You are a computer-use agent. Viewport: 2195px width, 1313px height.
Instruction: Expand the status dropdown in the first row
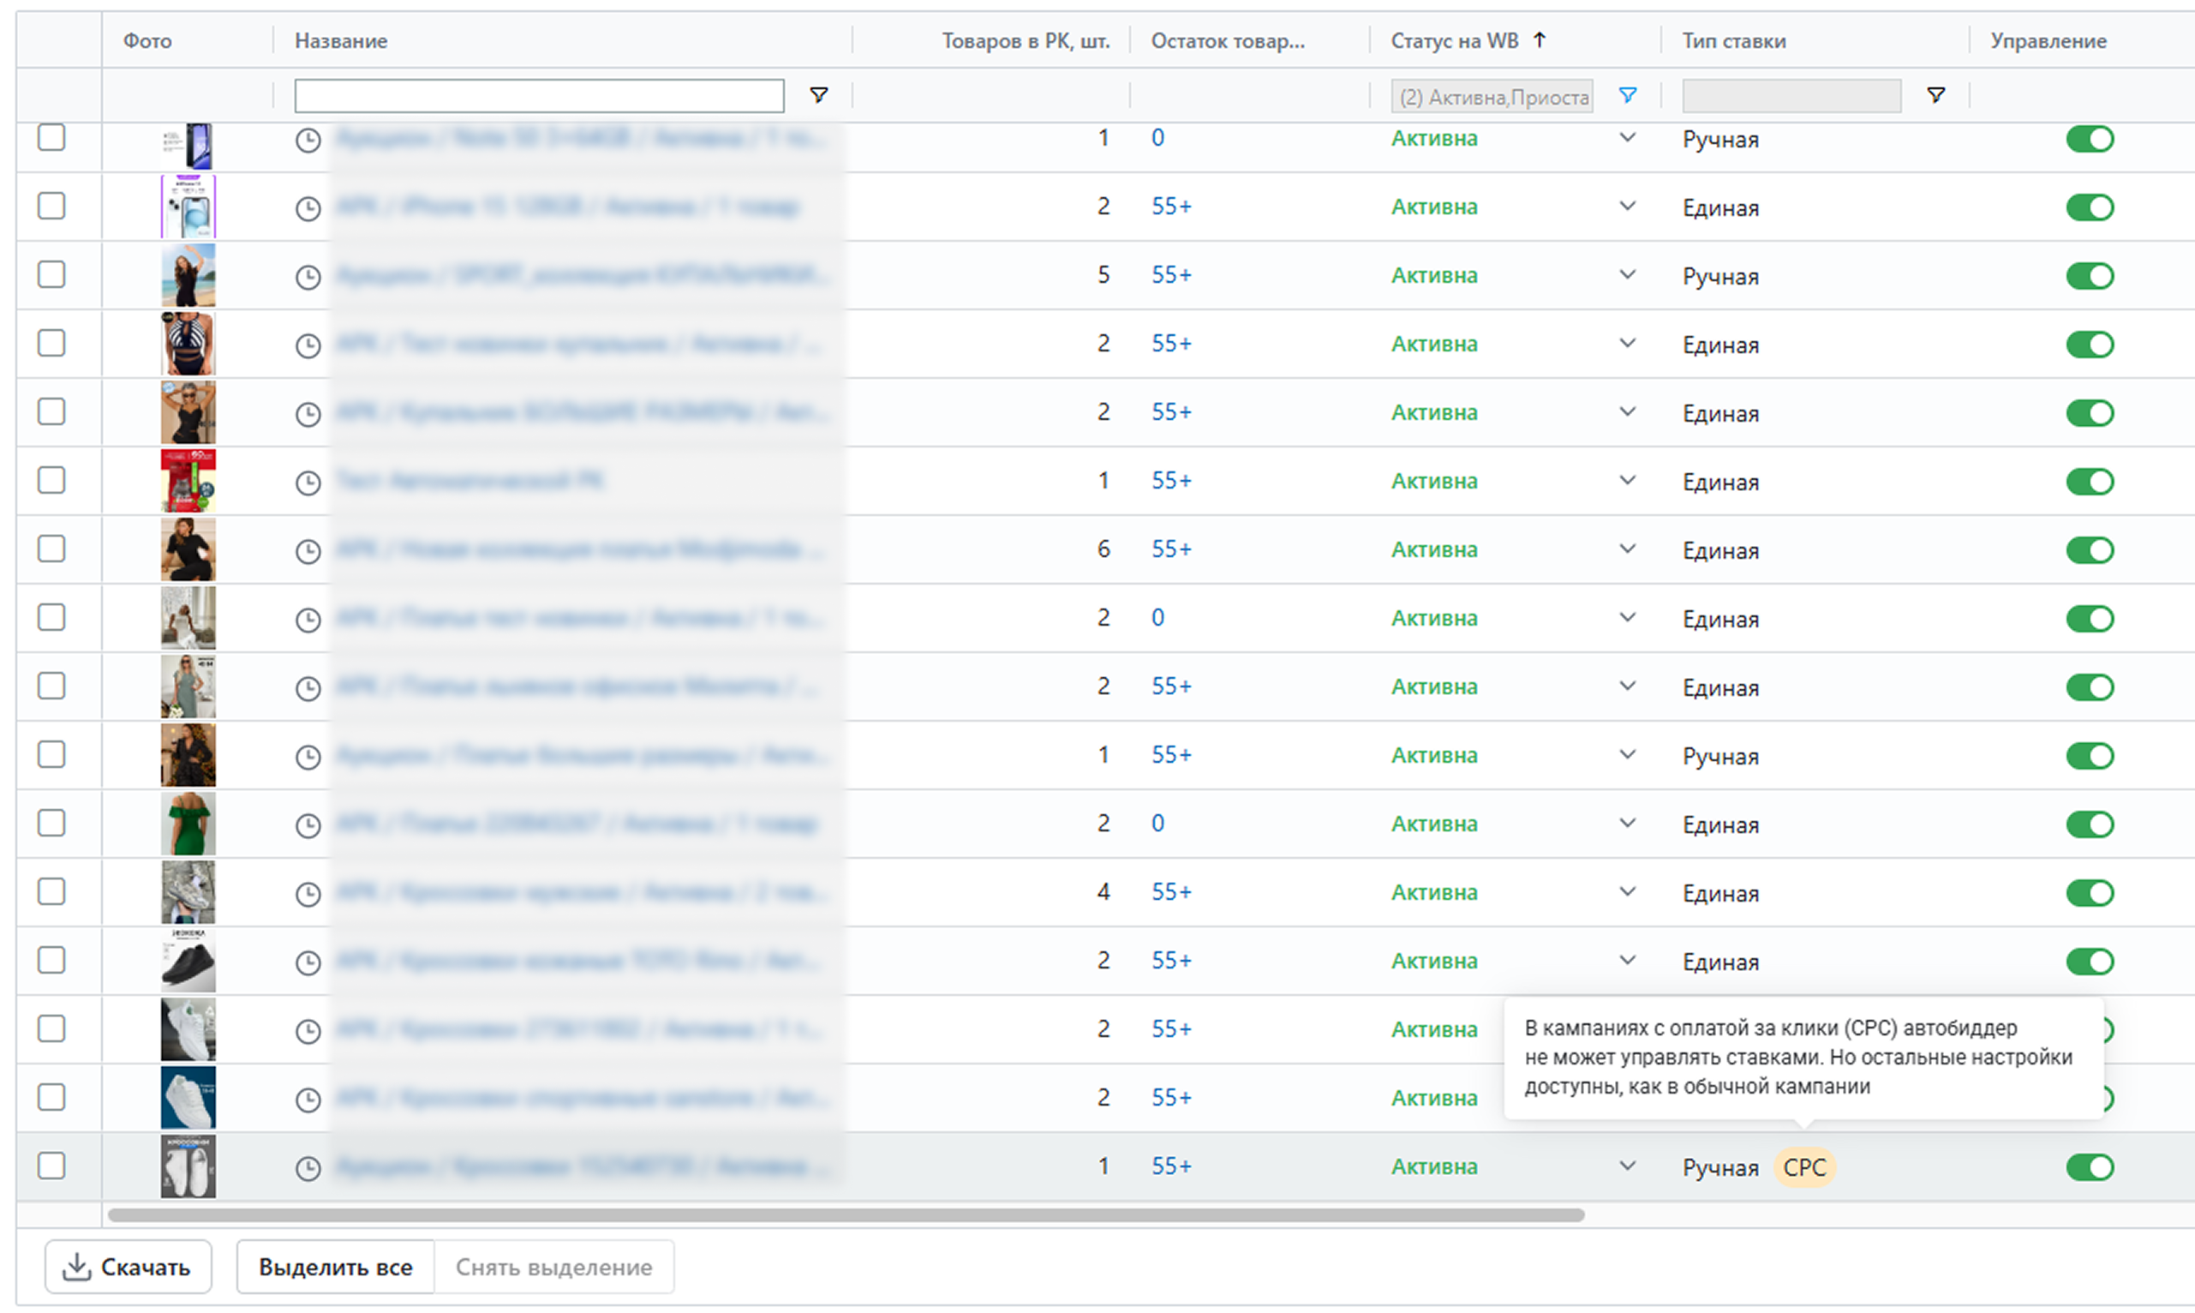tap(1626, 138)
